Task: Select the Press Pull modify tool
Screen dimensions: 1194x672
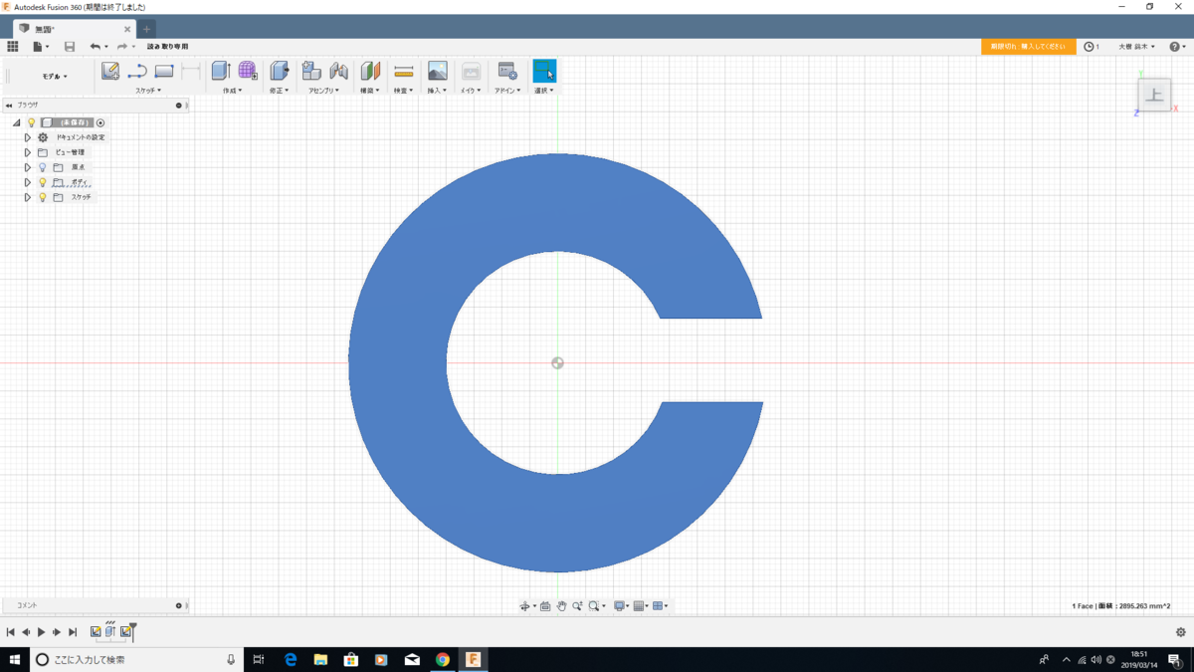Action: (280, 71)
